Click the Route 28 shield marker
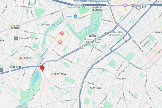This screenshot has height=108, width=162. 122,38
